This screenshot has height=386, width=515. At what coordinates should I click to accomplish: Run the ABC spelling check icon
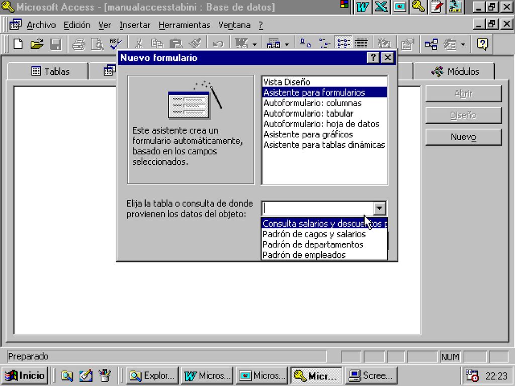pos(116,44)
